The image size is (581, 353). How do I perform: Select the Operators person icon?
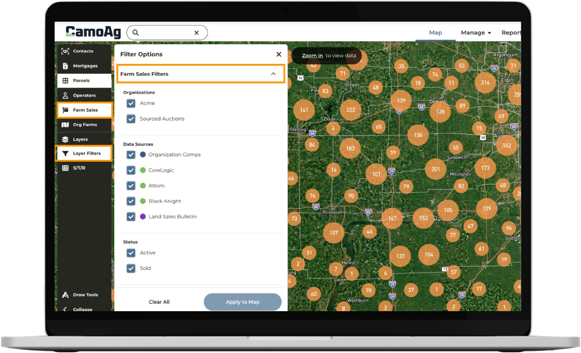tap(65, 95)
